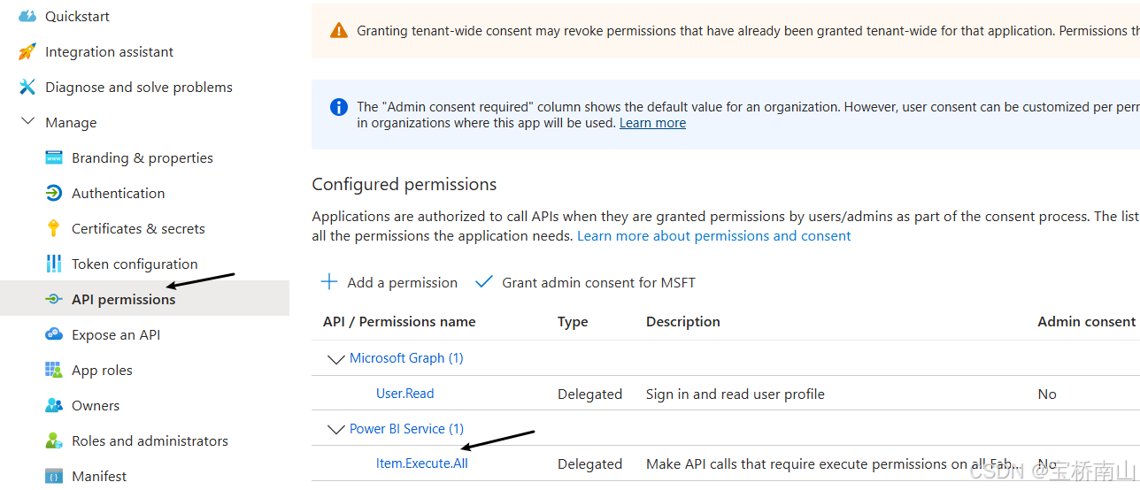Click the Integration assistant rocket icon
1140x490 pixels.
27,51
